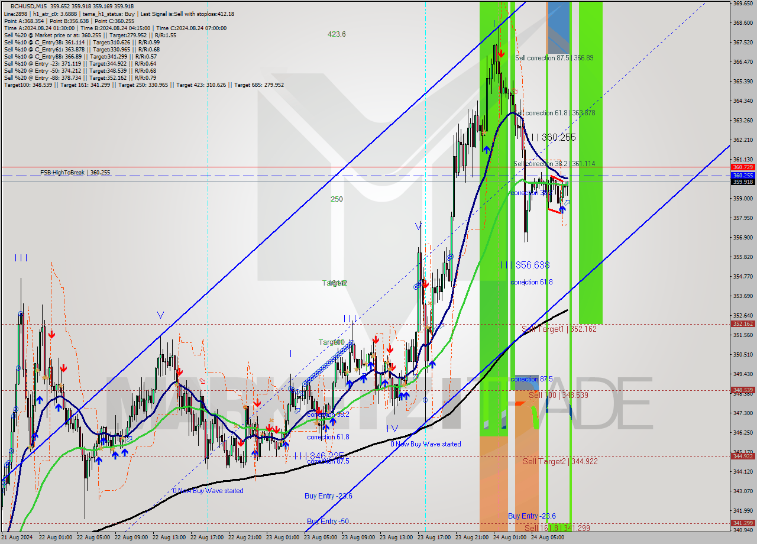Viewport: 757px width, 544px height.
Task: Click the 23 Aug 01:00 time label
Action: click(283, 537)
